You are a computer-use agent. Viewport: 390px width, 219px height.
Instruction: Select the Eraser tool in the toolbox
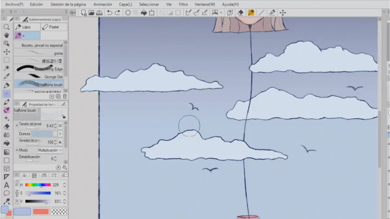point(7,126)
